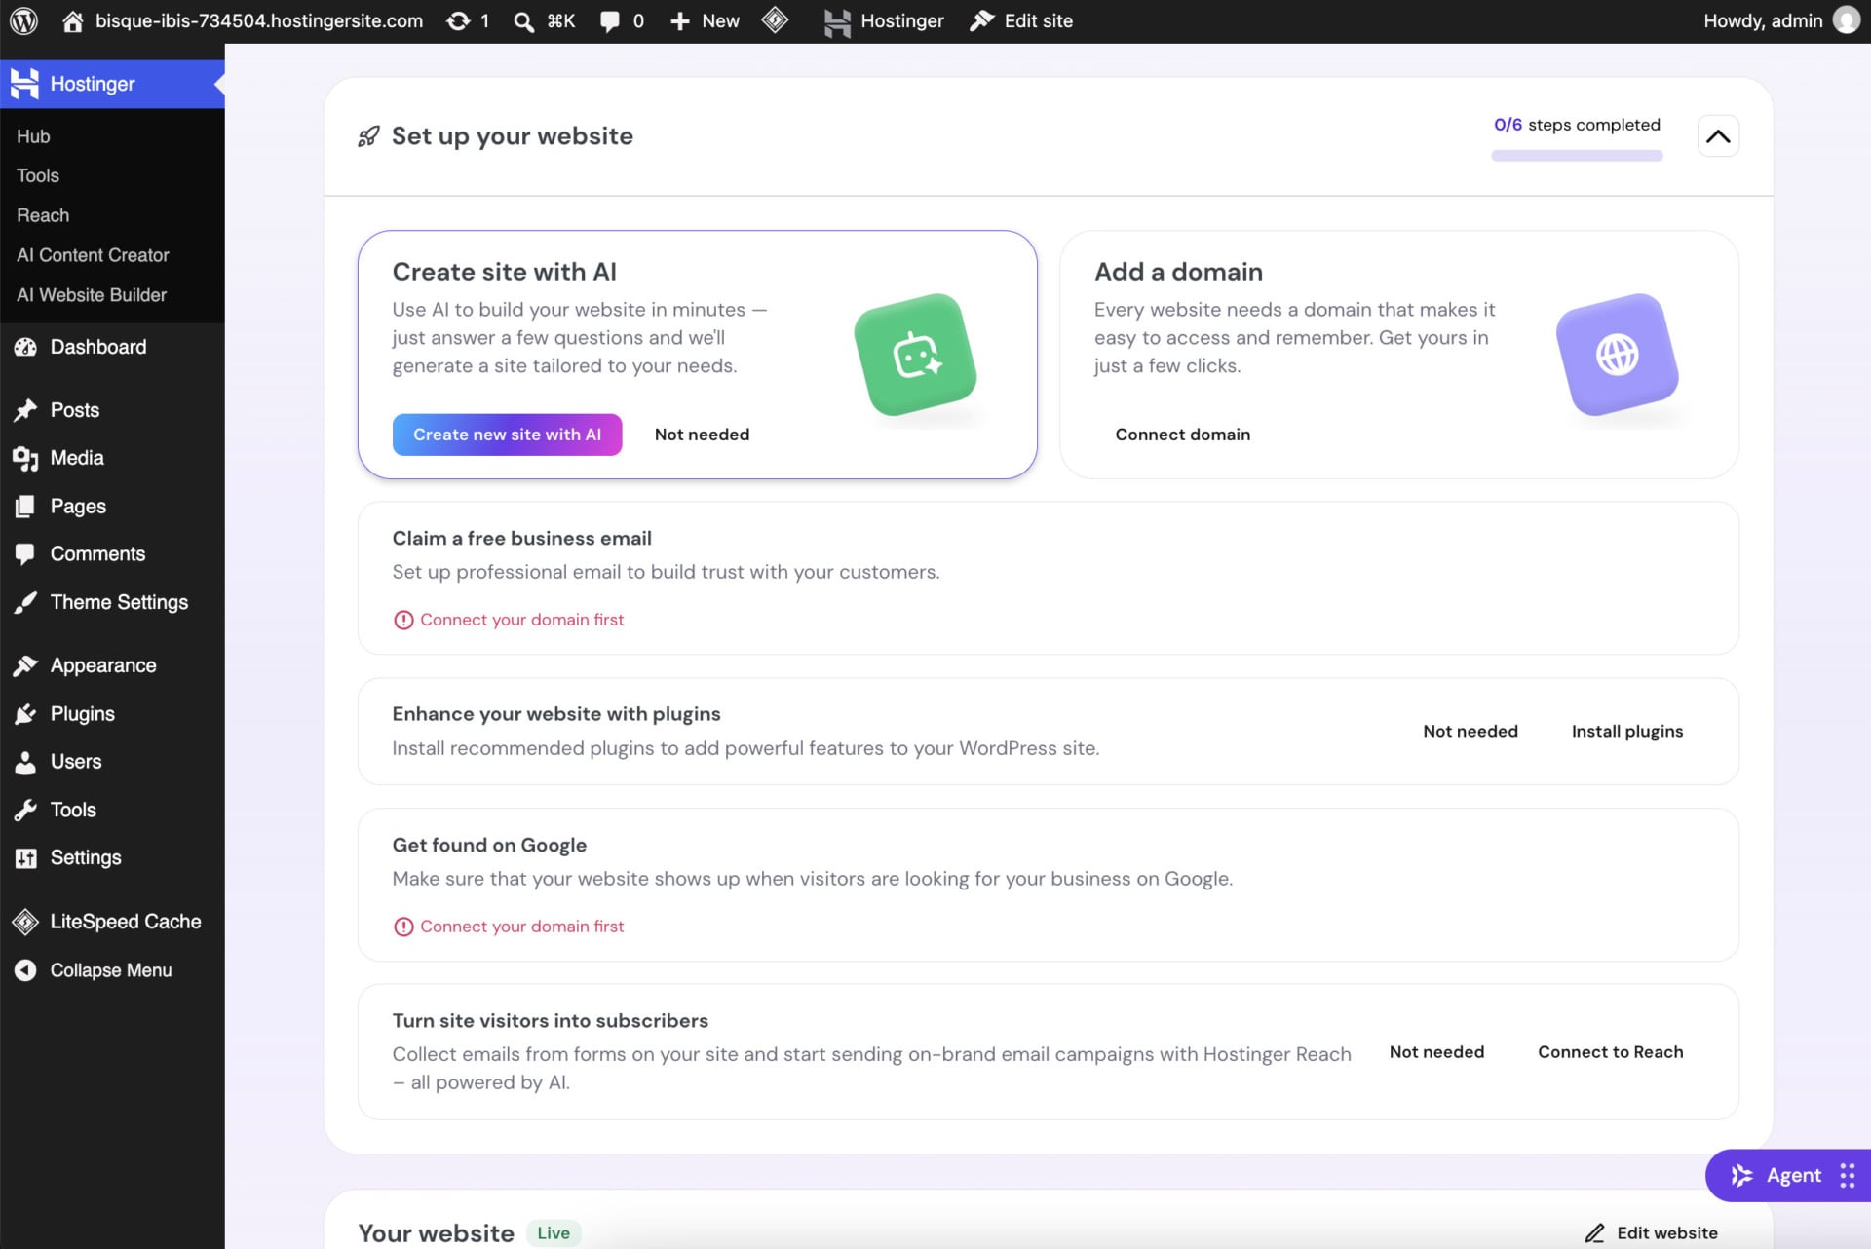Click the Posts pushpin icon
The image size is (1871, 1249).
pos(25,410)
